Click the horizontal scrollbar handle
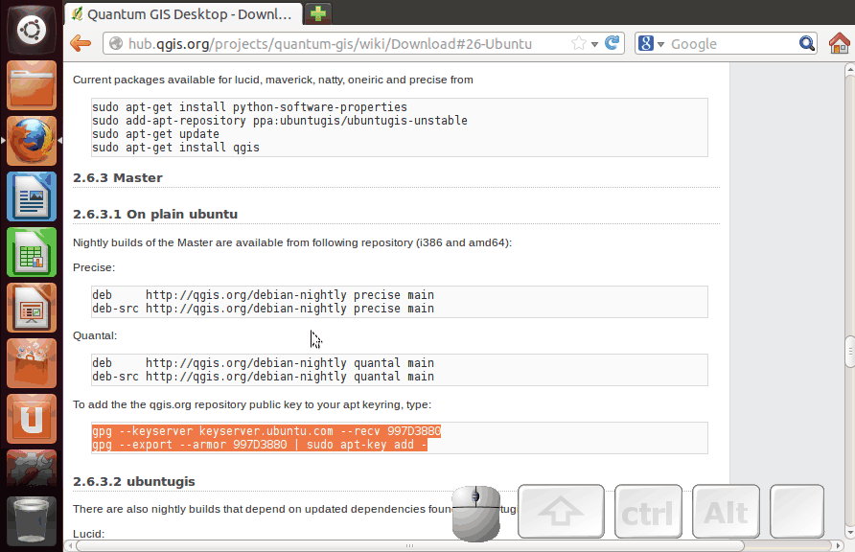This screenshot has height=552, width=855. (x=409, y=545)
